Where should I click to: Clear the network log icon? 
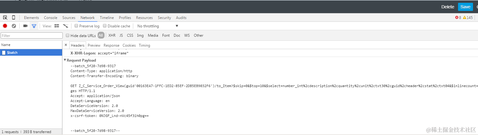14,26
